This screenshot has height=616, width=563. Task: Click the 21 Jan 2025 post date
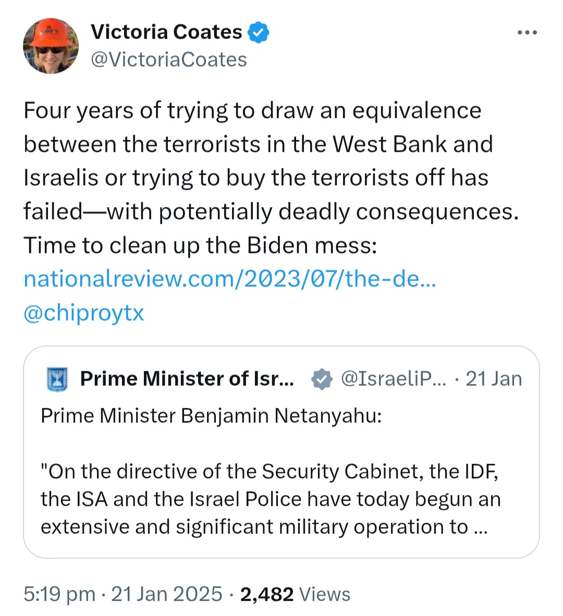click(167, 594)
